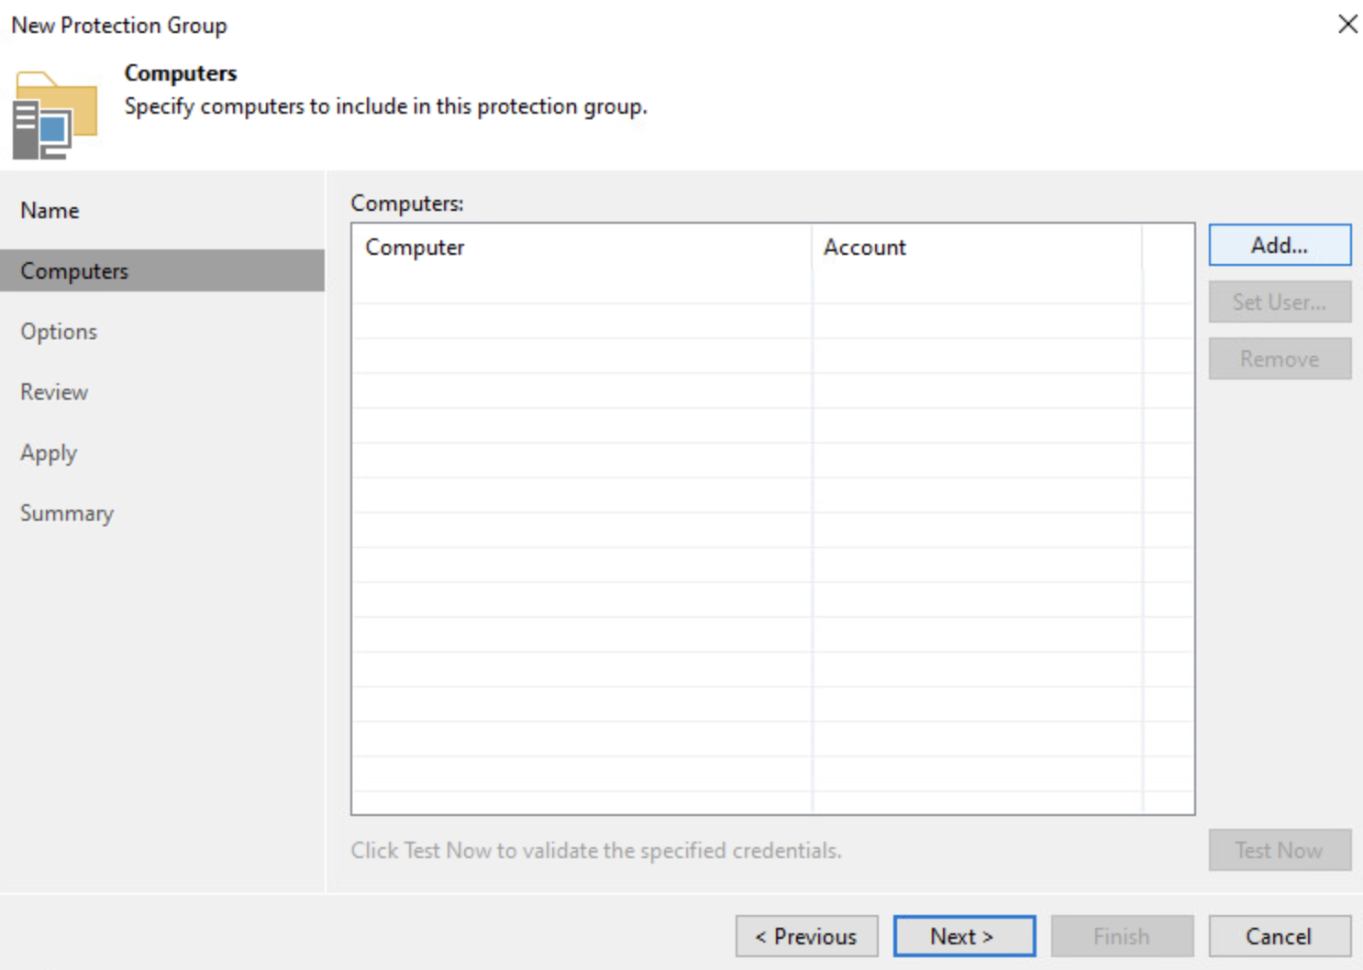Sort by the Computer column header
1363x970 pixels.
pyautogui.click(x=582, y=247)
